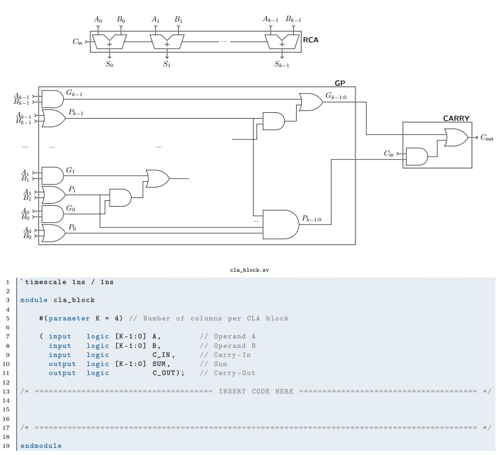The image size is (504, 455).
Task: Click line number 13 in the gutter
Action: (x=6, y=392)
